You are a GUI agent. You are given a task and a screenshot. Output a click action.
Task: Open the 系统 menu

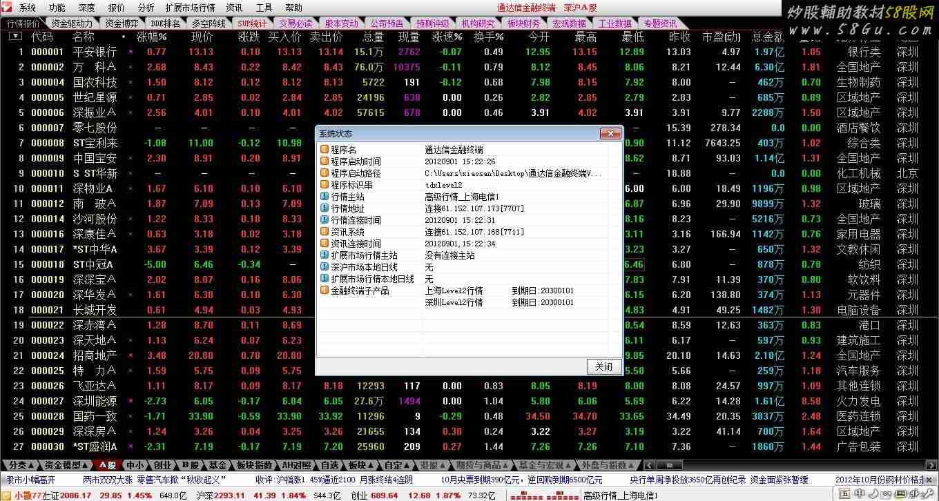28,8
